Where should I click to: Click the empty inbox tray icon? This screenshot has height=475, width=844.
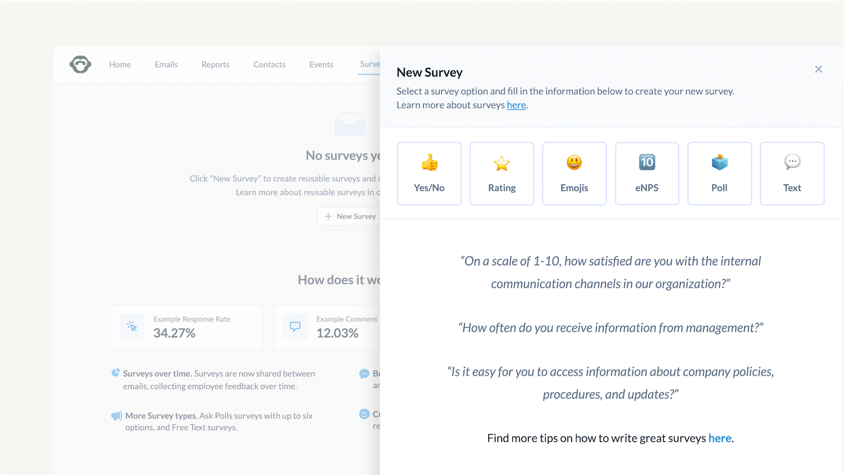(350, 124)
